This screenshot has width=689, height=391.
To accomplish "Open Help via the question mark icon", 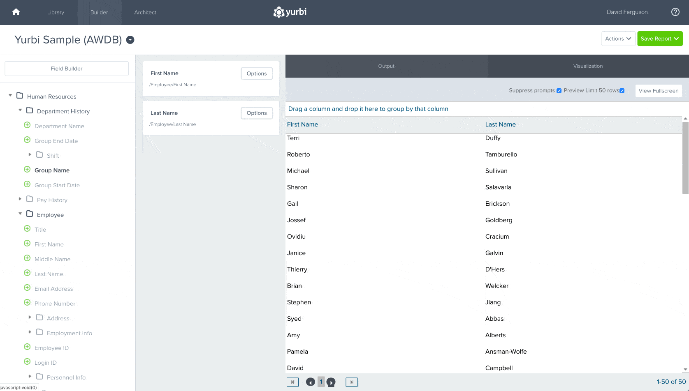I will [675, 12].
